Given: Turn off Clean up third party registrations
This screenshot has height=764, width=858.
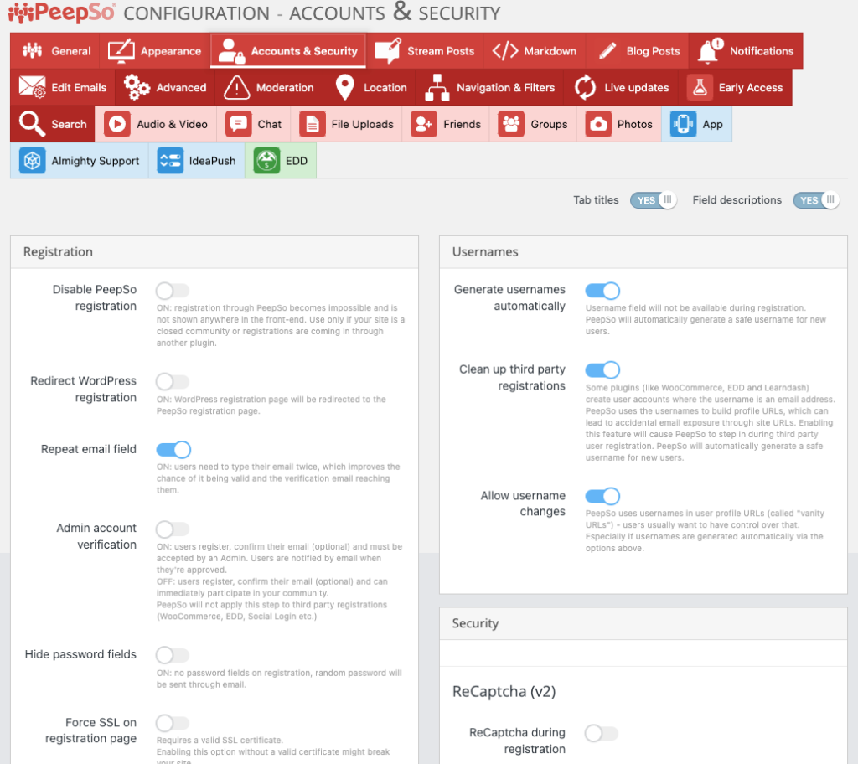Looking at the screenshot, I should point(602,370).
